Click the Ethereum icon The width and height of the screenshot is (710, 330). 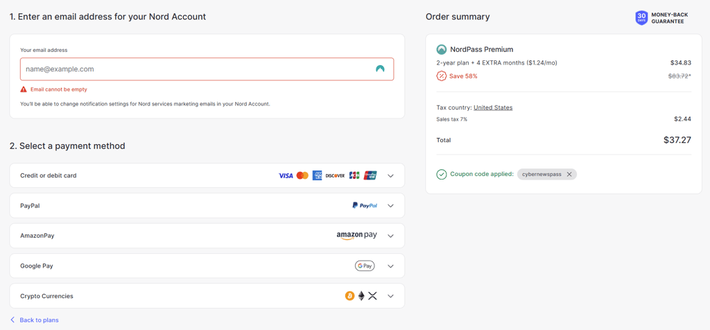click(361, 296)
